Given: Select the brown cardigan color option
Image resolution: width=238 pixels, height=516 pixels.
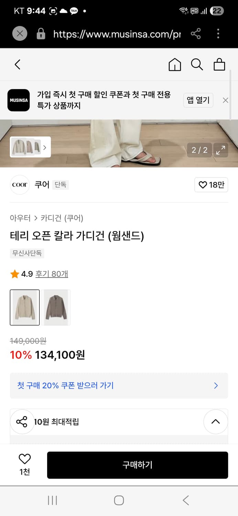Looking at the screenshot, I should click(x=56, y=307).
